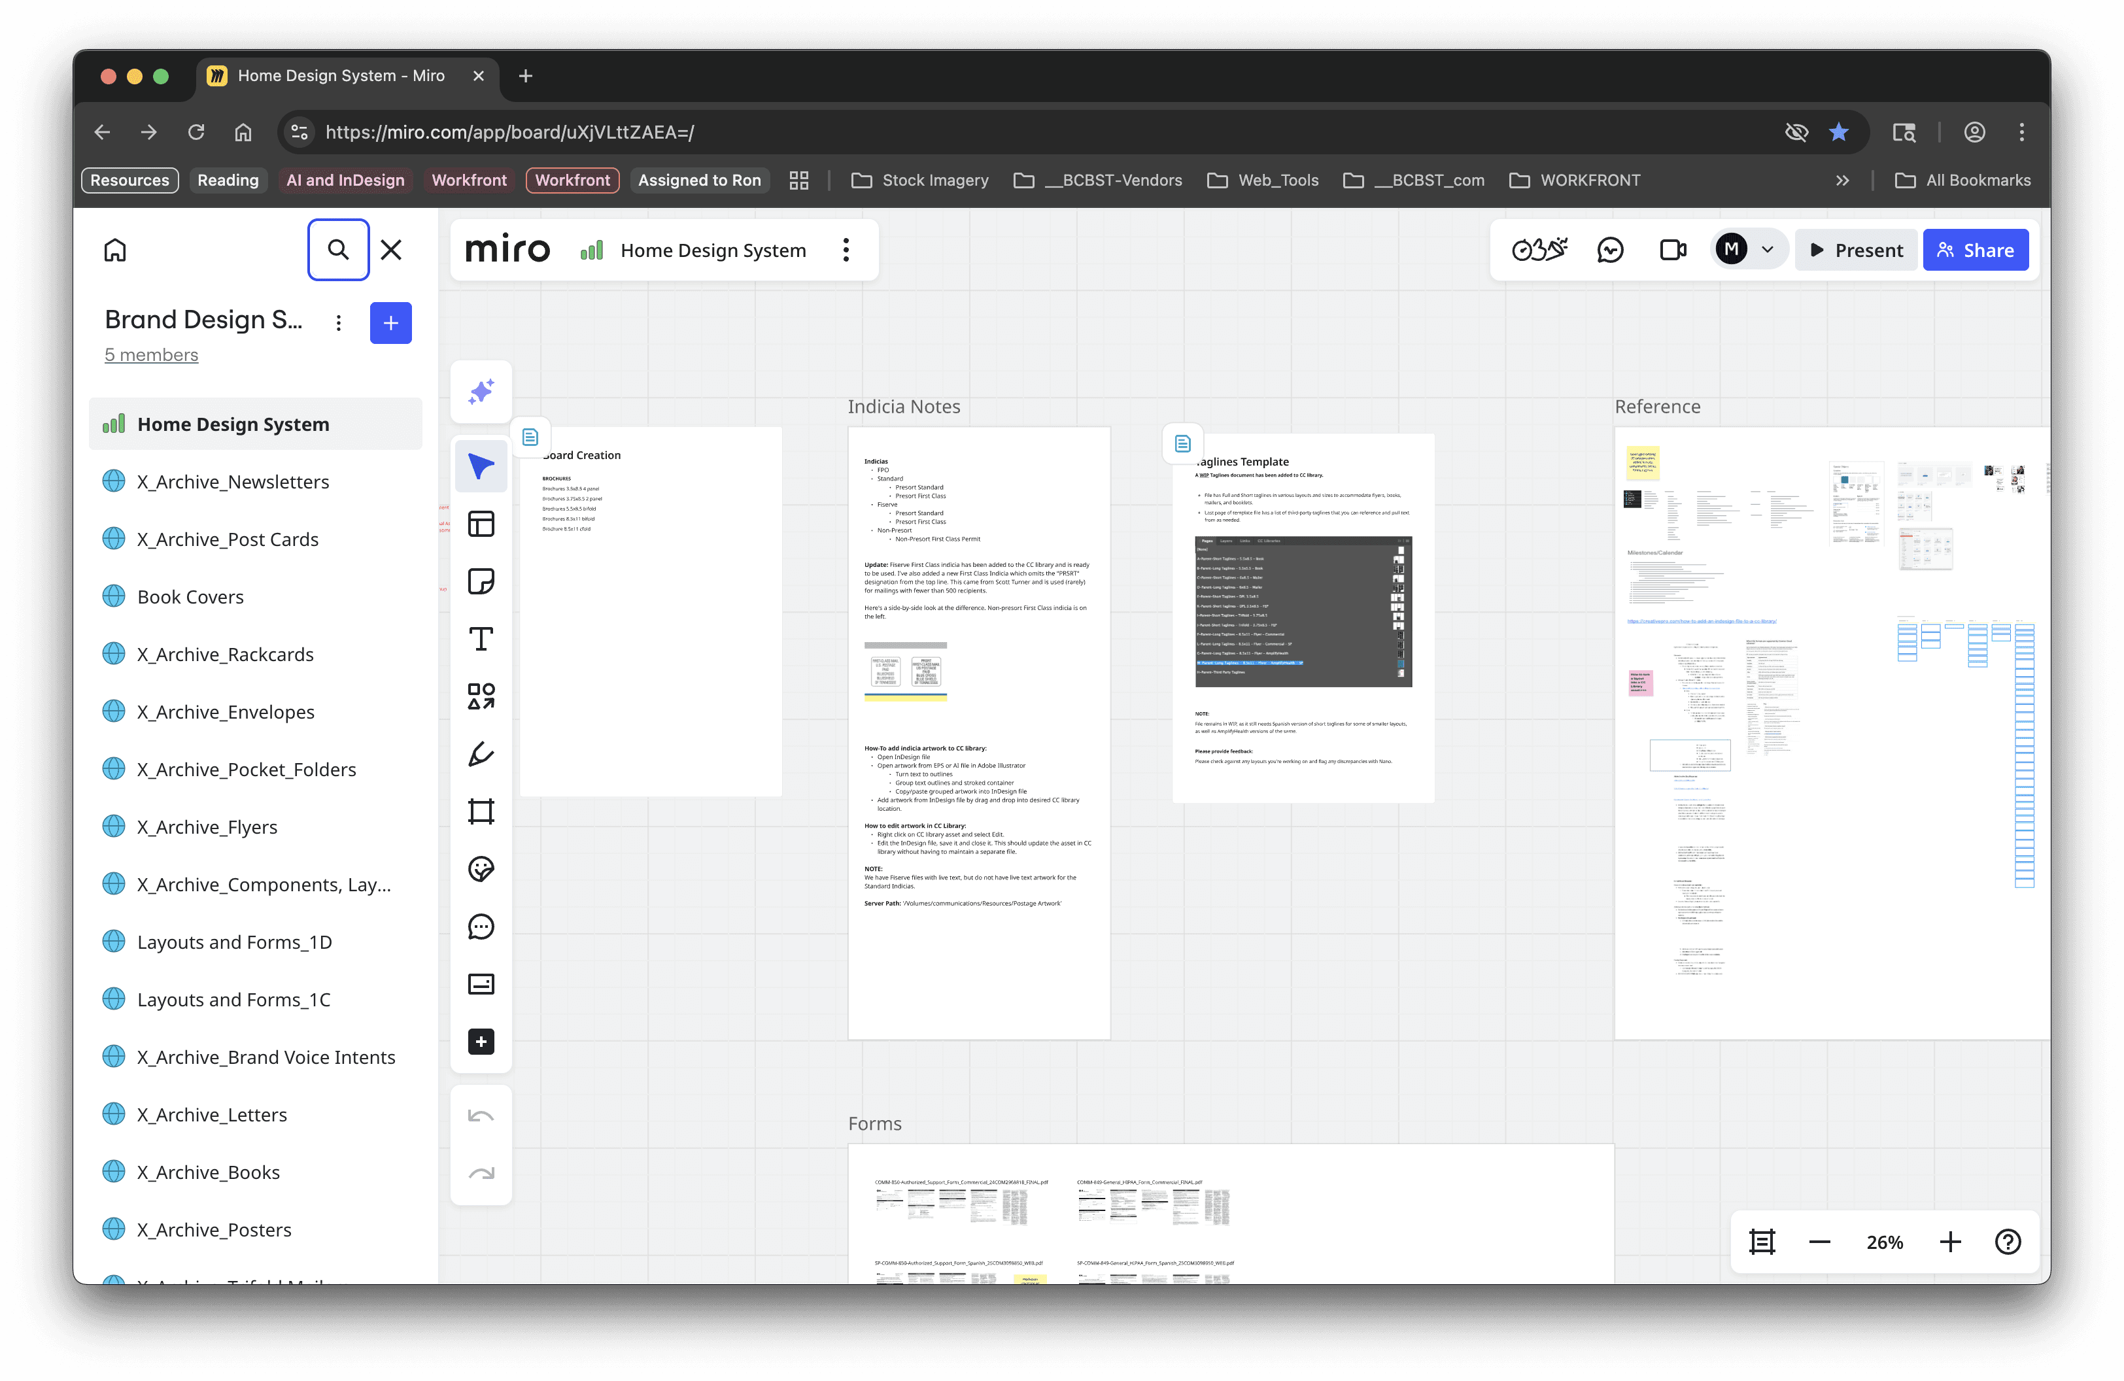The image size is (2124, 1381).
Task: Open the Shapes tool
Action: [x=481, y=697]
